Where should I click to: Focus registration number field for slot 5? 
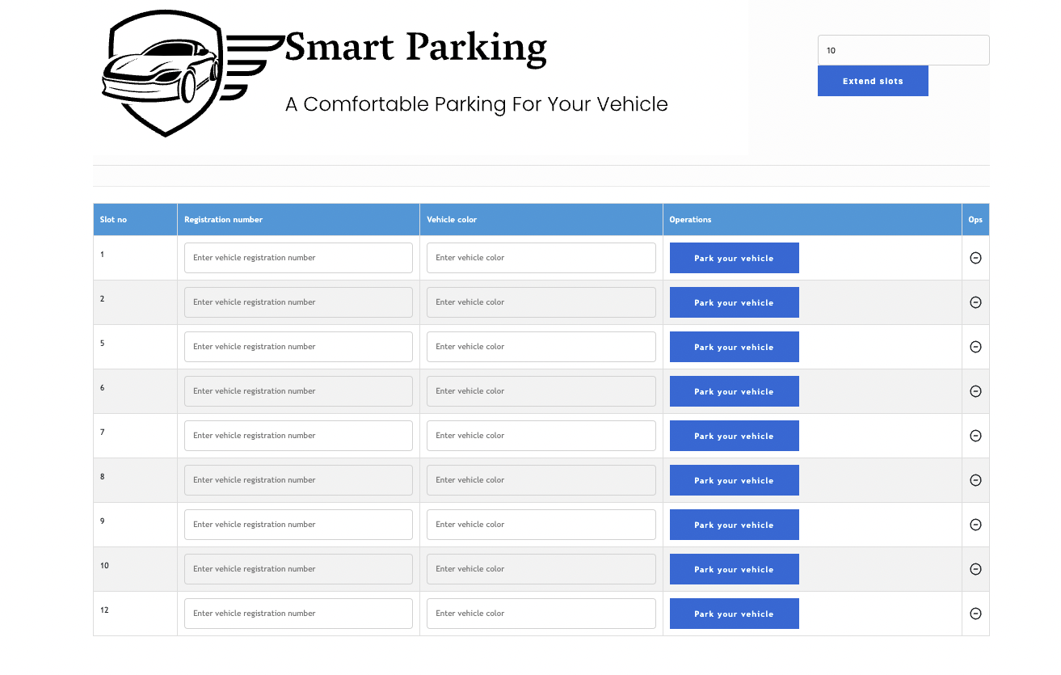point(298,347)
